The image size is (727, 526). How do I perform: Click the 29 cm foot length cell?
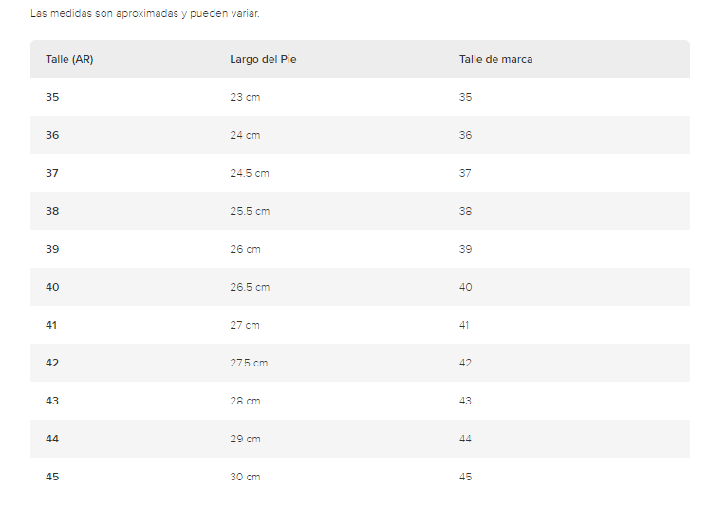tap(245, 440)
